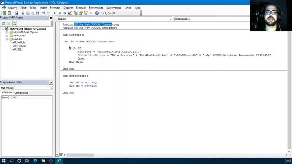Toggle Folders icon in Project panel
This screenshot has height=164, width=292.
pos(15,23)
